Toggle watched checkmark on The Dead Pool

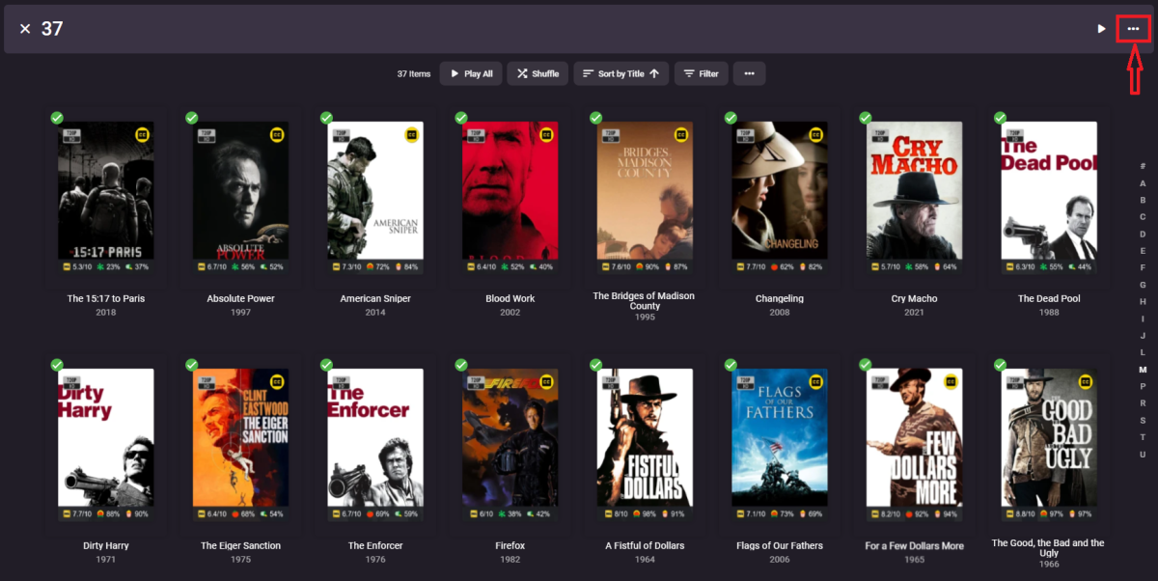[x=1000, y=118]
